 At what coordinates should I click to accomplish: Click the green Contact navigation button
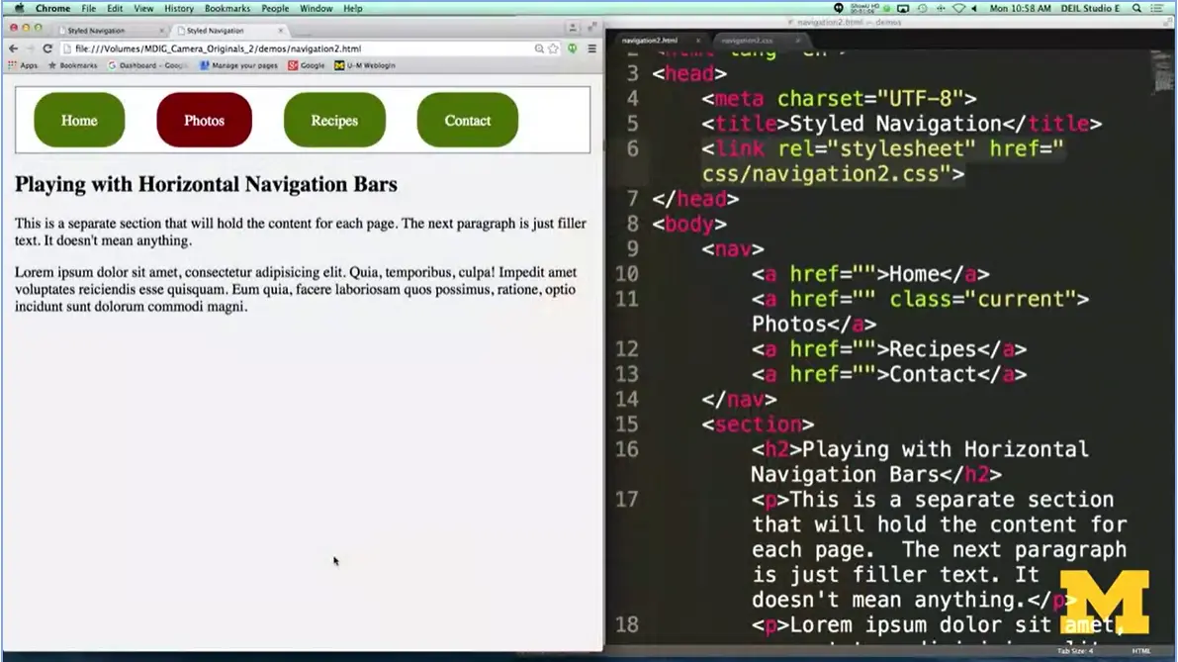[x=467, y=121]
